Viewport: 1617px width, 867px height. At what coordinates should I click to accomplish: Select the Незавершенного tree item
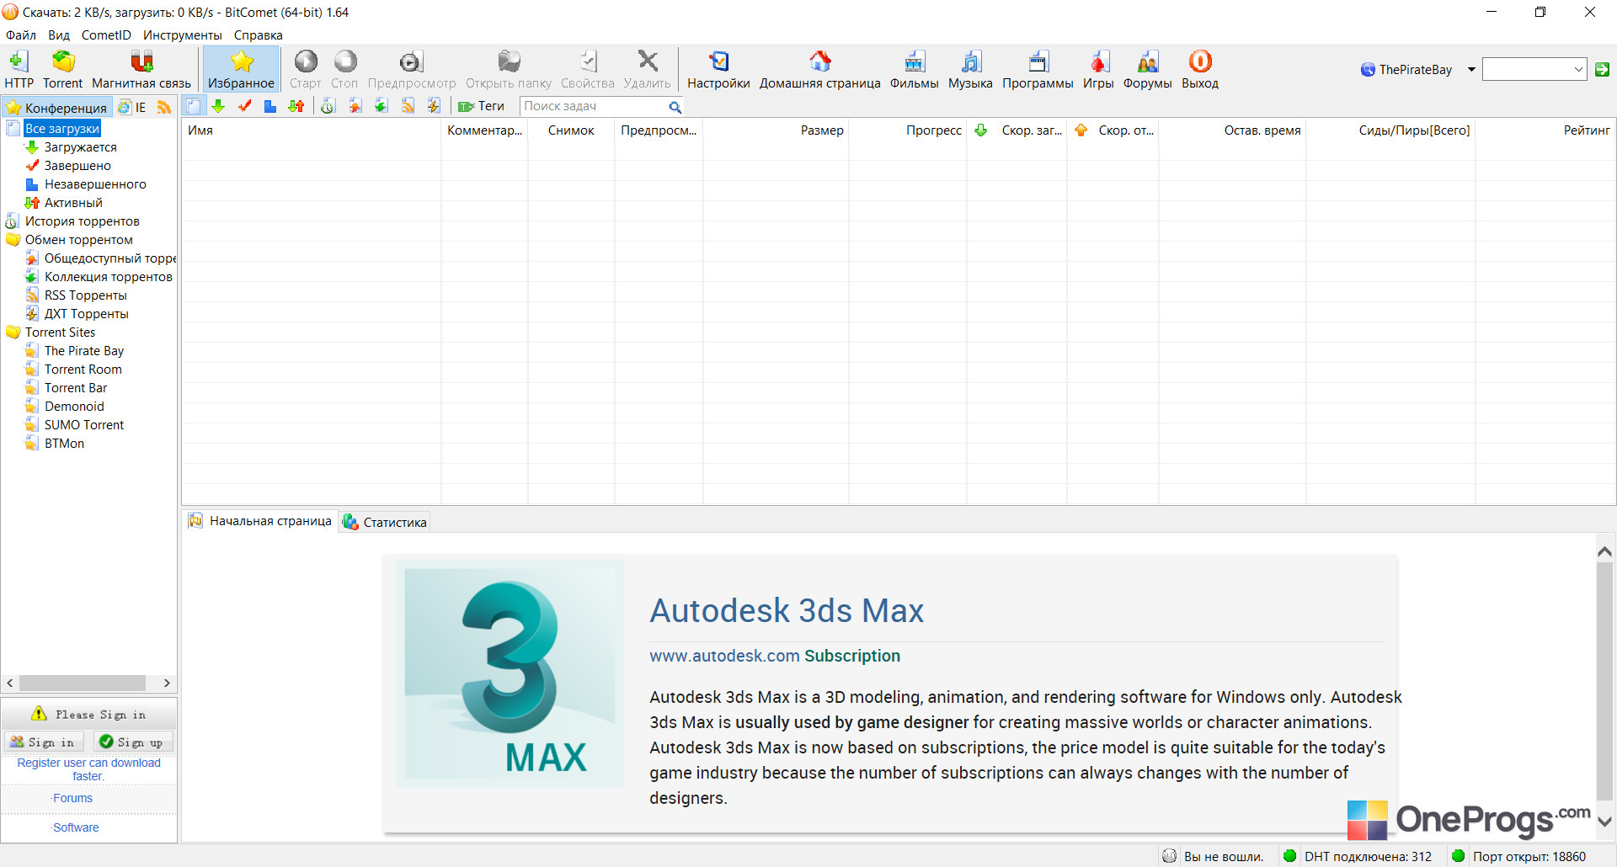click(x=94, y=184)
